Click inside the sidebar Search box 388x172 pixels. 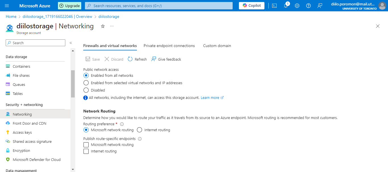pos(35,43)
